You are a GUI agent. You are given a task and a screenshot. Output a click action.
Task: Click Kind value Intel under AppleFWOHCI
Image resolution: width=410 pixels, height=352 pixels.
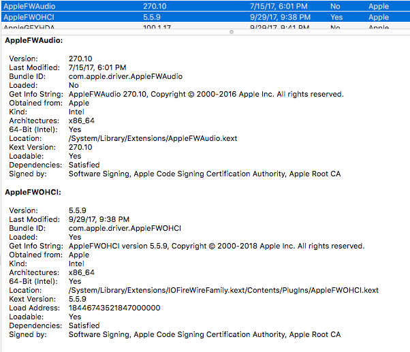[x=76, y=263]
